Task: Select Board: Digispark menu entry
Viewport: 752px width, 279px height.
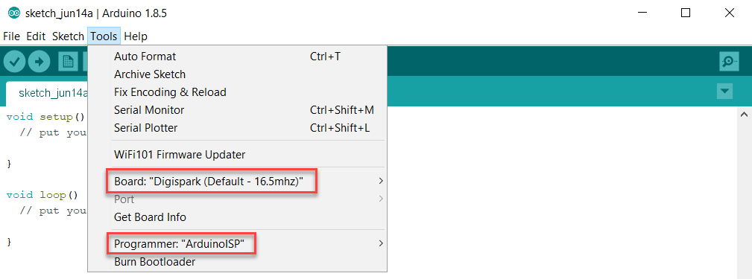Action: pyautogui.click(x=238, y=182)
